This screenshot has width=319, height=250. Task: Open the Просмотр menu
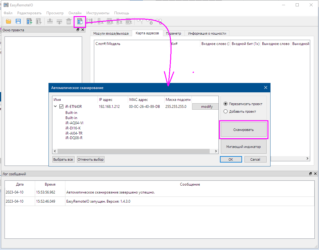coord(55,13)
